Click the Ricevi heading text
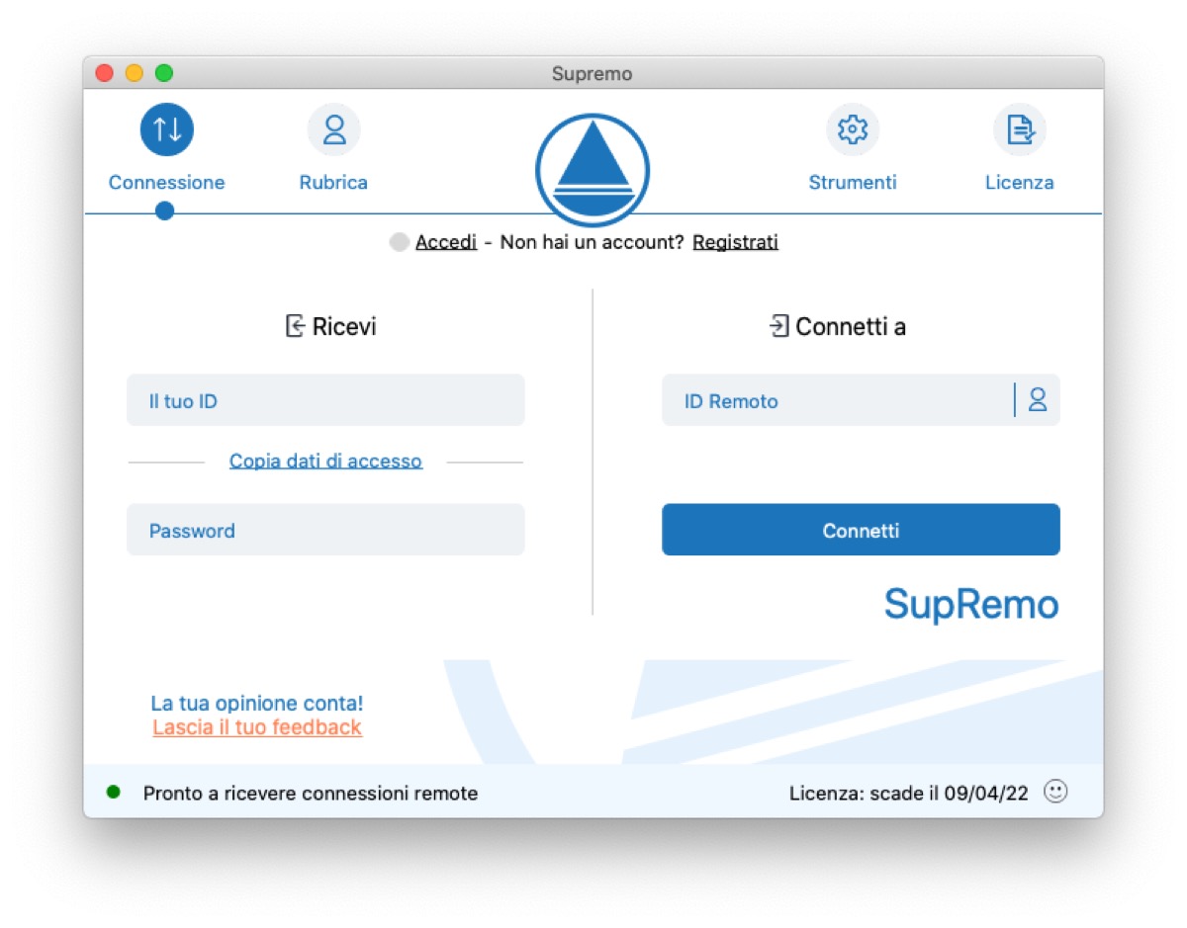The image size is (1187, 928). (x=344, y=326)
